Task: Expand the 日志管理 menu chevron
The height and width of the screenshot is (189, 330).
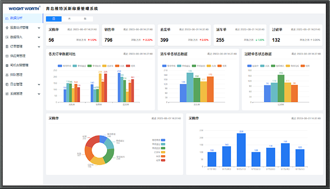Action: point(39,84)
